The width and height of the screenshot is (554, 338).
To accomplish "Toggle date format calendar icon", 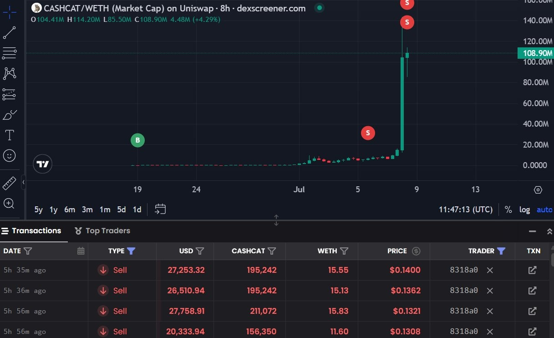I will coord(81,251).
